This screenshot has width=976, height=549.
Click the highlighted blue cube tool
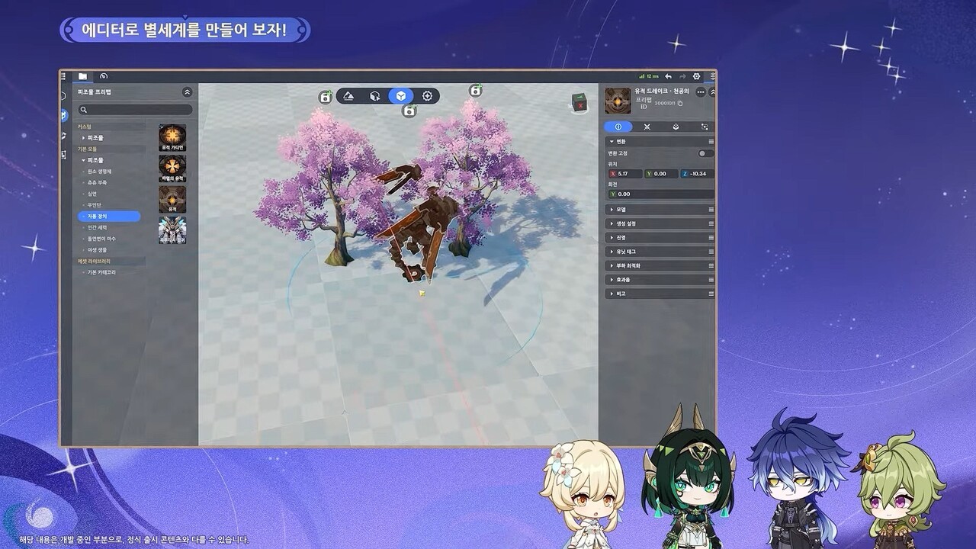pos(400,96)
